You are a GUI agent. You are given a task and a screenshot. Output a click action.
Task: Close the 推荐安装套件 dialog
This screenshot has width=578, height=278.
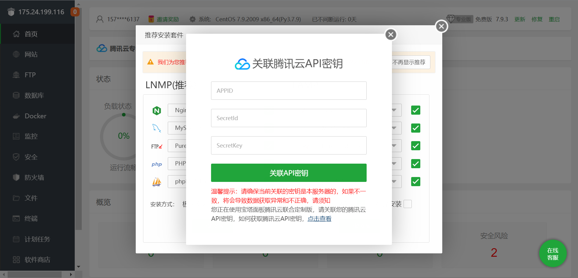[441, 26]
